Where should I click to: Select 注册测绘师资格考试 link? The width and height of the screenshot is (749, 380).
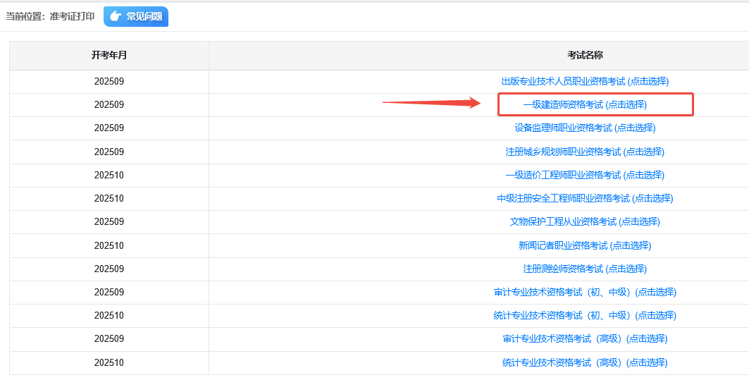point(585,269)
